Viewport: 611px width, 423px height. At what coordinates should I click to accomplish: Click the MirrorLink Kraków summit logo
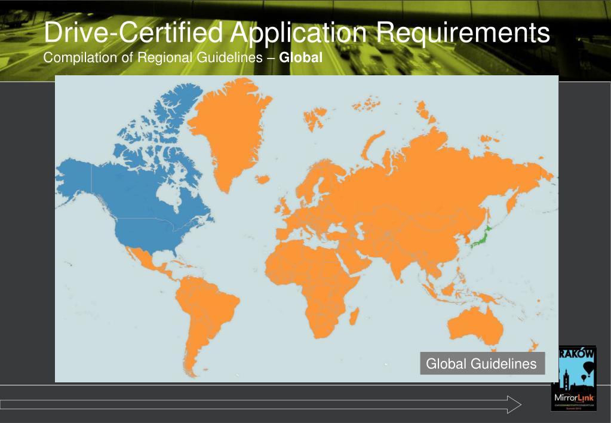pyautogui.click(x=574, y=378)
